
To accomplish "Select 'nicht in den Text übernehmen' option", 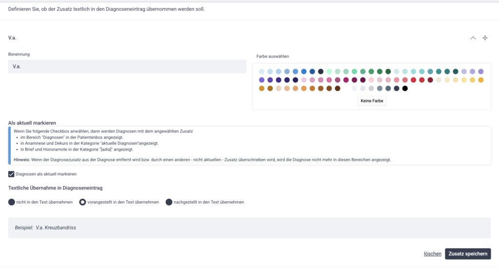I will [12, 202].
